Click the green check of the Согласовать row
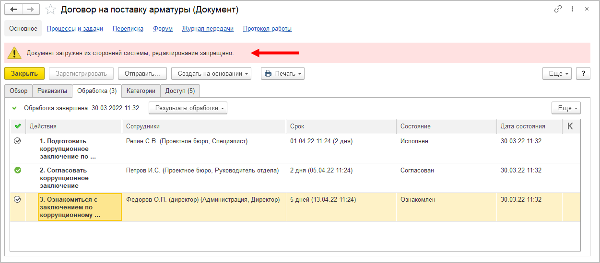Screen dimensions: 600x263 (18, 170)
